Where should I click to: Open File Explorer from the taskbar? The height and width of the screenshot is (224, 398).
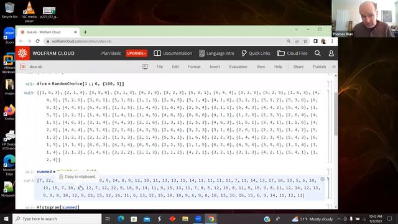point(185,218)
